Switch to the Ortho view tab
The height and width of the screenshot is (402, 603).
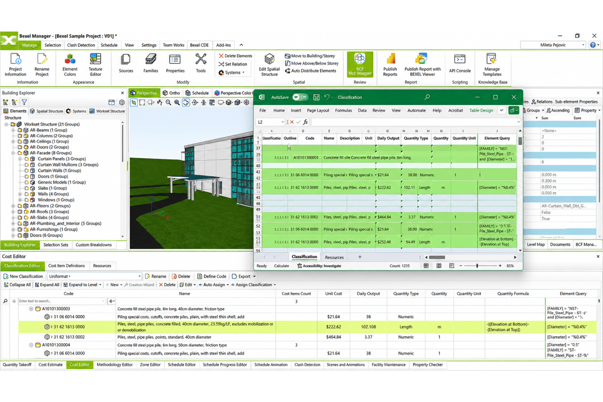[171, 93]
